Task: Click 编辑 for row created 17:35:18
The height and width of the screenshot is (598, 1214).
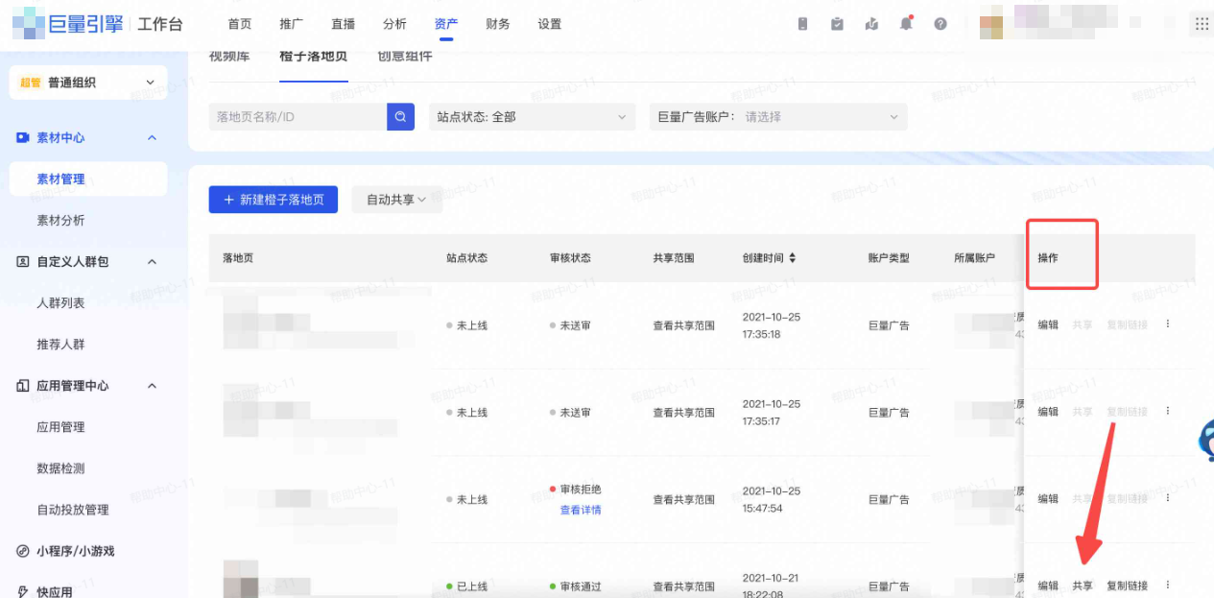Action: pos(1048,324)
